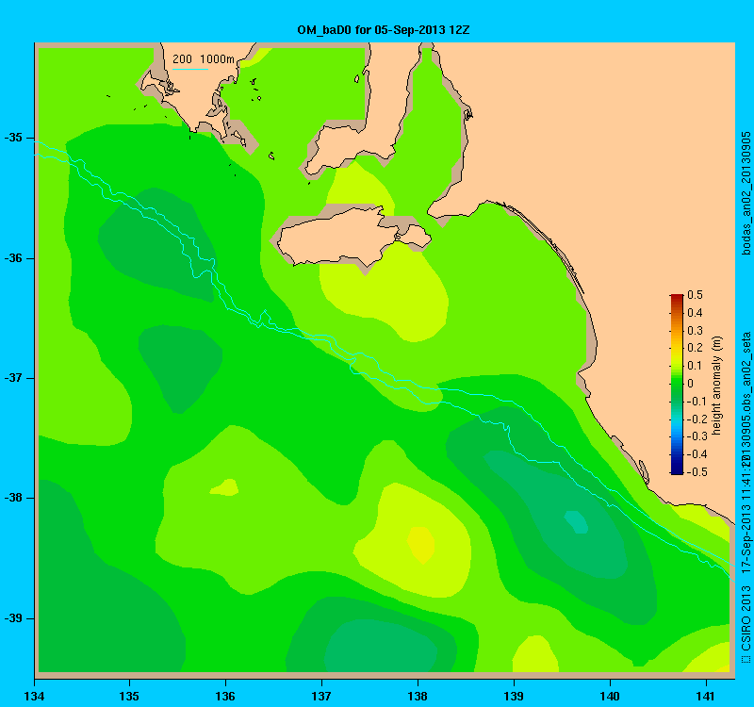The image size is (754, 707).
Task: Click the 134 longitude axis label
Action: [34, 697]
